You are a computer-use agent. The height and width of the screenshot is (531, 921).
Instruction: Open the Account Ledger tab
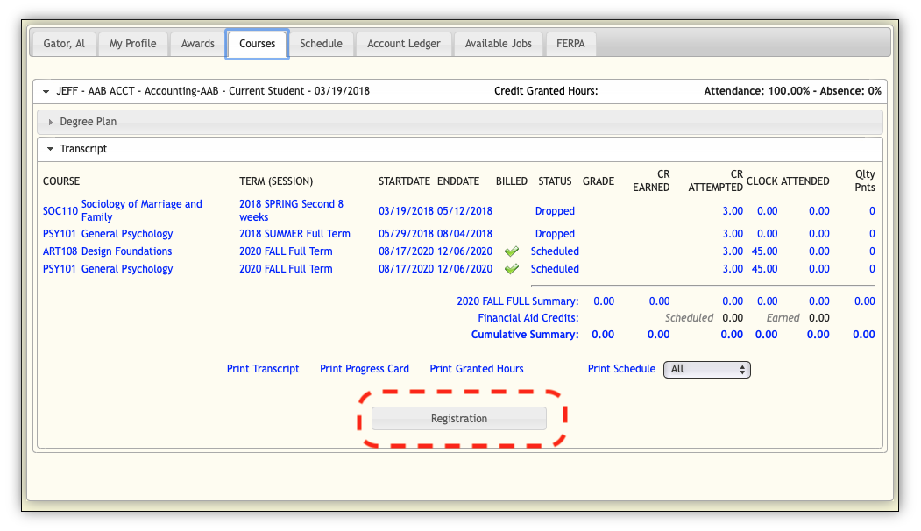tap(403, 44)
